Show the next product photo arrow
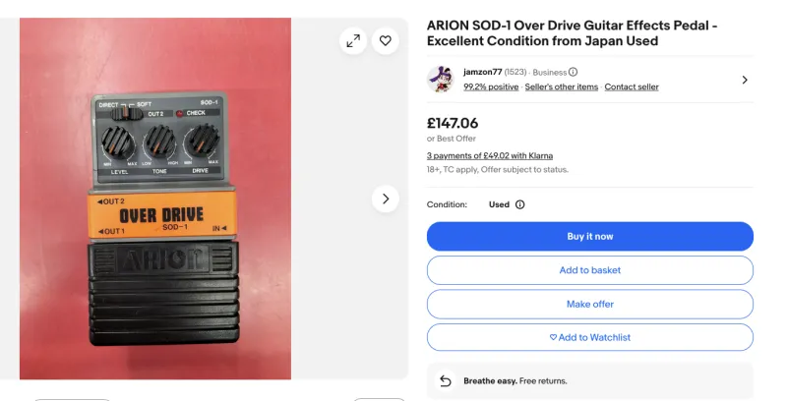787x401 pixels. point(386,199)
